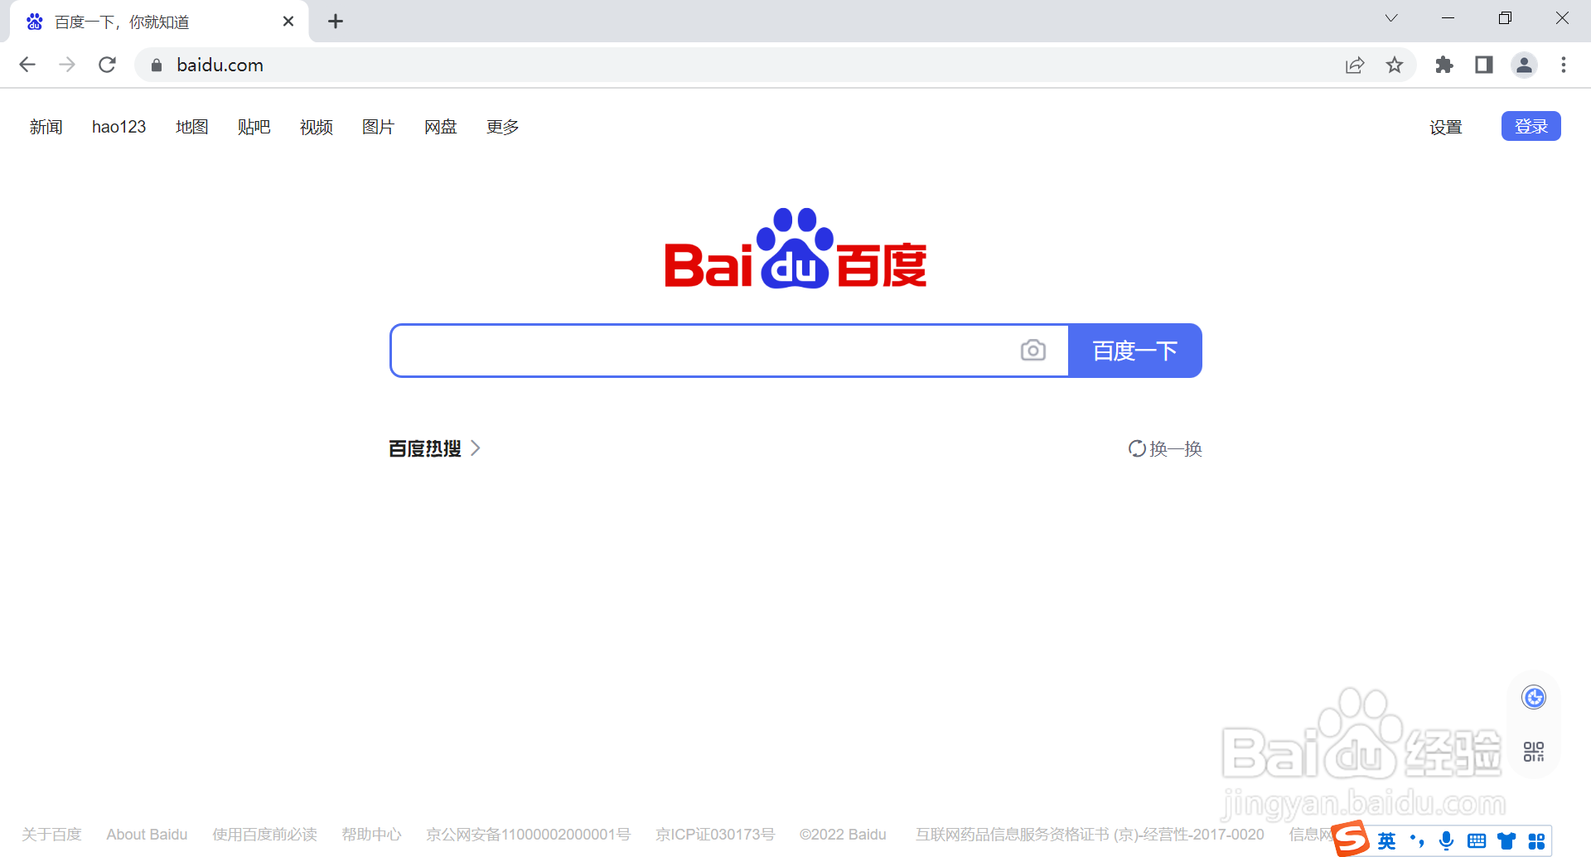The width and height of the screenshot is (1591, 857).
Task: Open the 视频 link
Action: [x=316, y=127]
